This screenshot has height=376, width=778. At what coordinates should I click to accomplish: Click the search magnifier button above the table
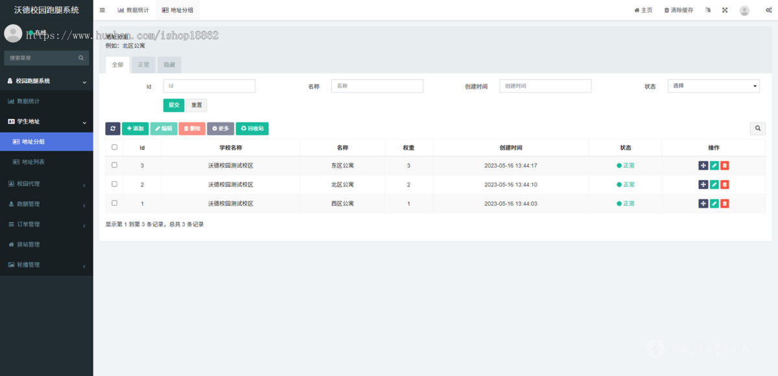[757, 129]
